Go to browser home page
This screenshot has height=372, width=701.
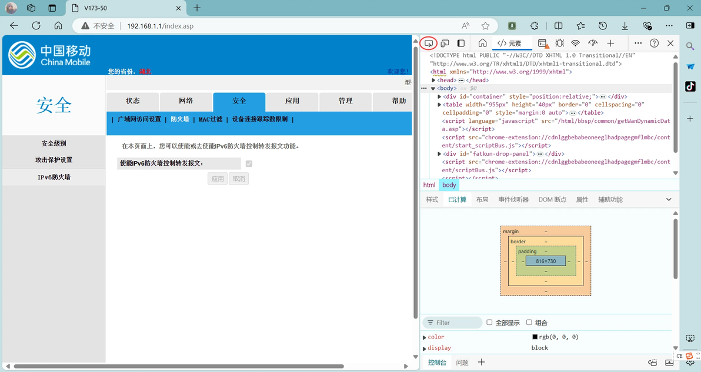[x=58, y=26]
